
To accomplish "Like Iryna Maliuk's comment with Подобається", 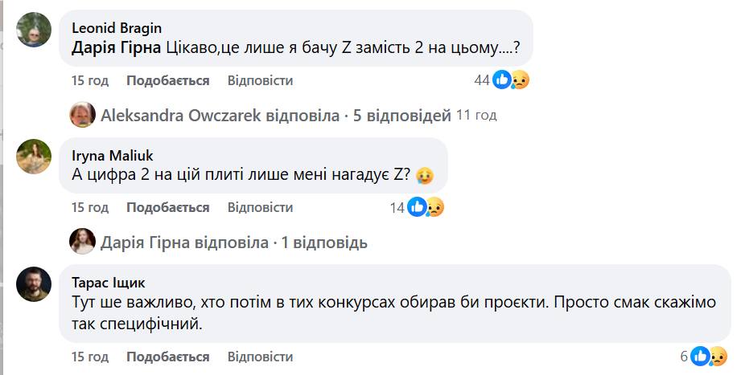I will [x=167, y=207].
